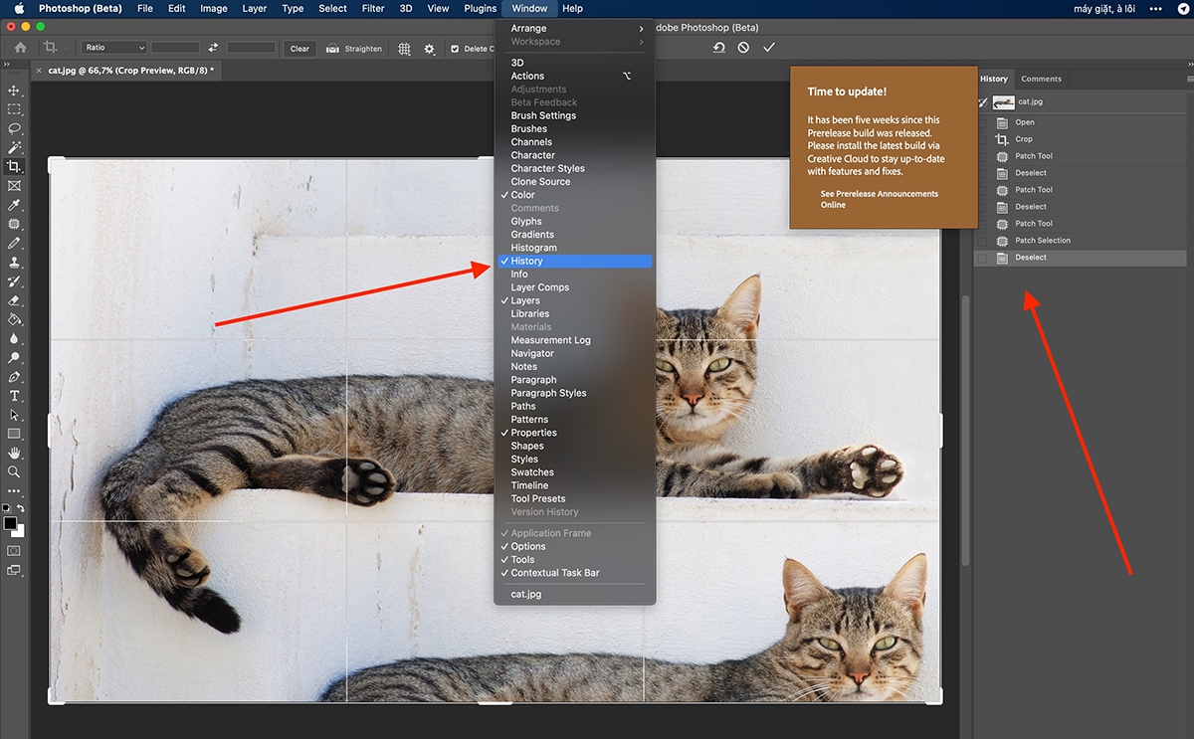This screenshot has width=1194, height=739.
Task: Open the Ratio preset dropdown
Action: coord(114,48)
